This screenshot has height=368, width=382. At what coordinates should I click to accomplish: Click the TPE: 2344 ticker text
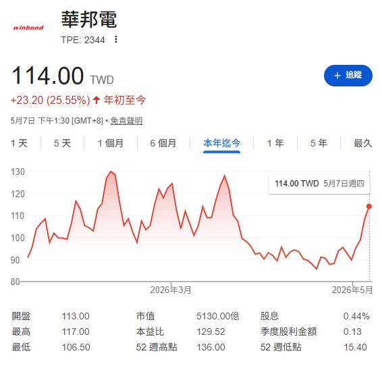point(83,40)
